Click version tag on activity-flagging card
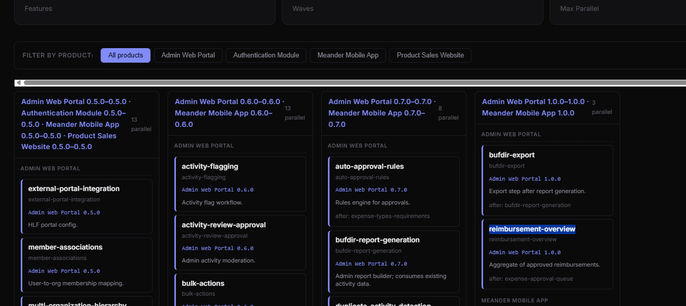The width and height of the screenshot is (686, 306). click(217, 190)
